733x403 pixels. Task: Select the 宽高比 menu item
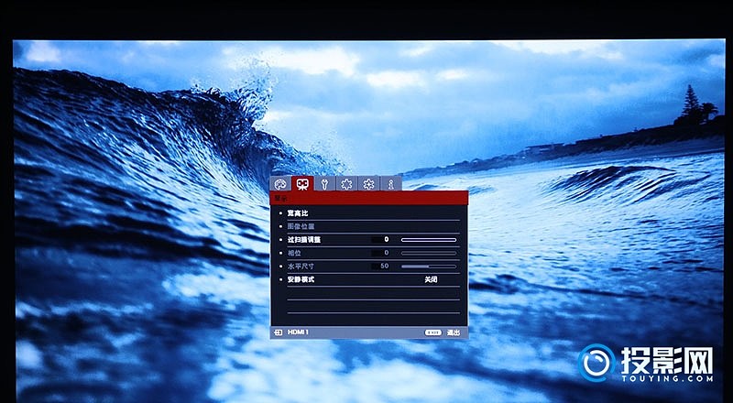[x=298, y=213]
